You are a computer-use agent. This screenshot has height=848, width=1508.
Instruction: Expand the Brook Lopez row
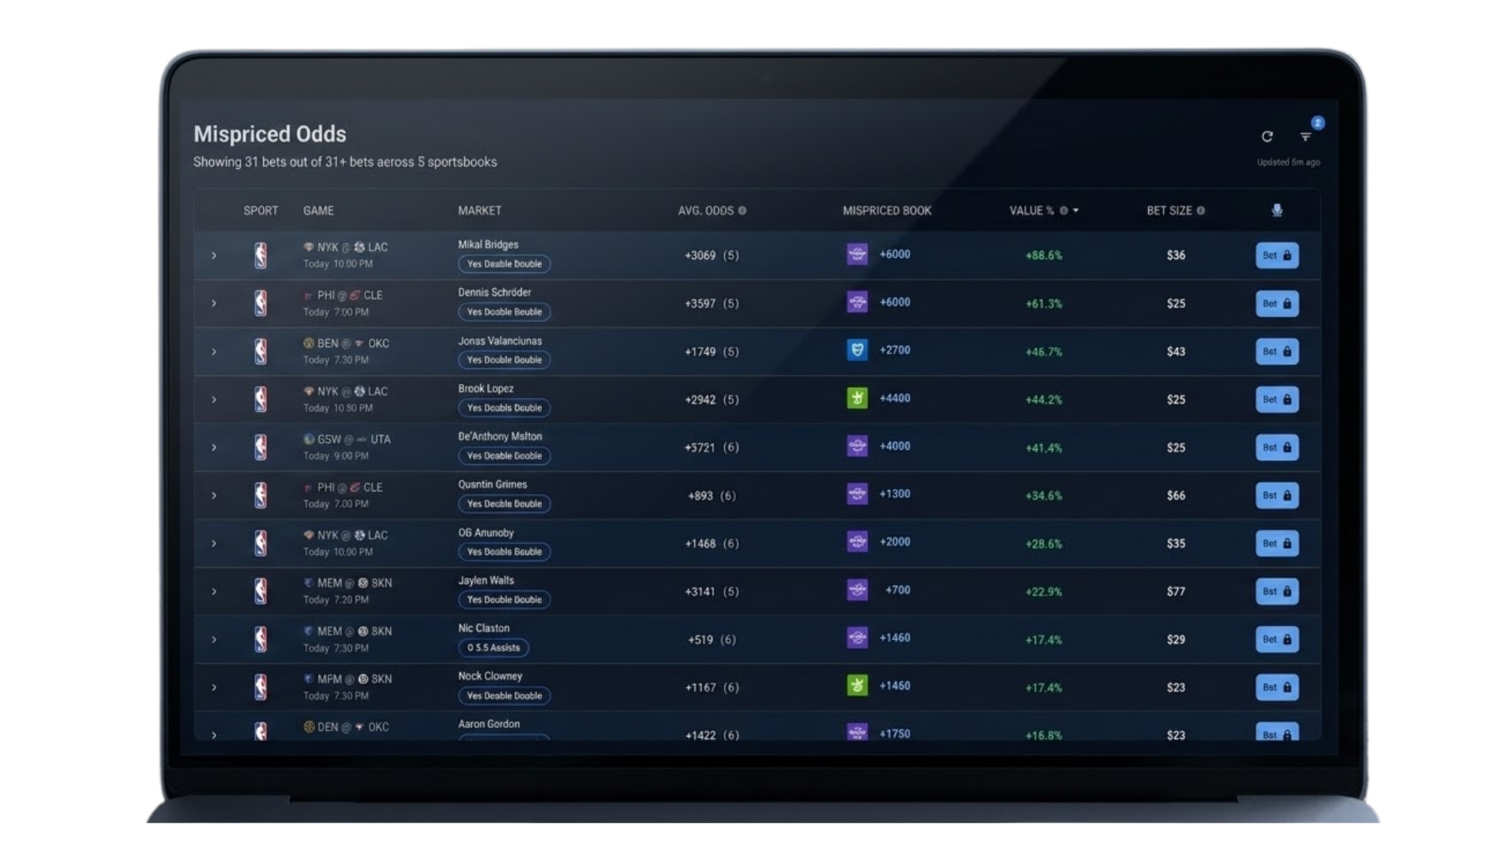[x=214, y=400]
